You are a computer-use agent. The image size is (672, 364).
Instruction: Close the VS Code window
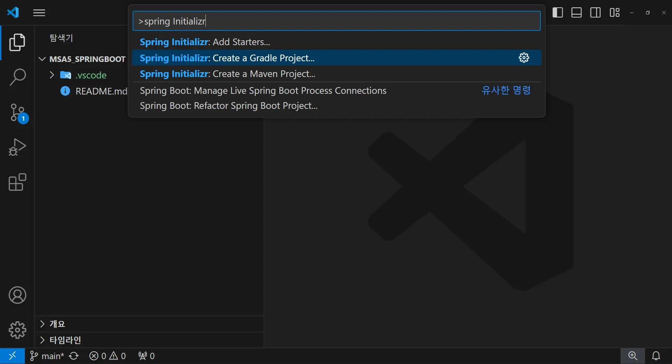[x=664, y=13]
